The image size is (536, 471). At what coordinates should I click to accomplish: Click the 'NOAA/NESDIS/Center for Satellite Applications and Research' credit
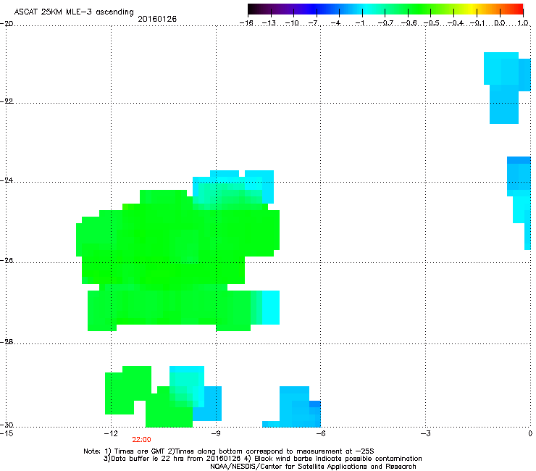[313, 466]
